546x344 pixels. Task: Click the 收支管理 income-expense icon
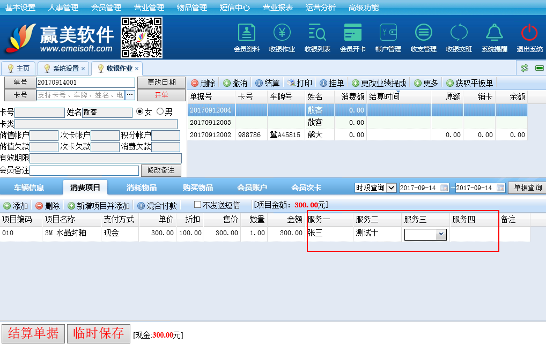pyautogui.click(x=423, y=33)
